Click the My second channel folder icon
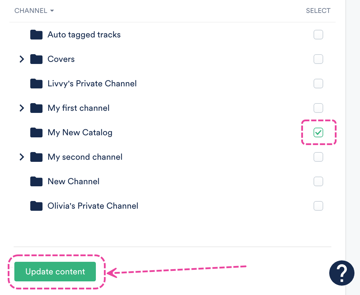This screenshot has height=295, width=360. [x=36, y=157]
